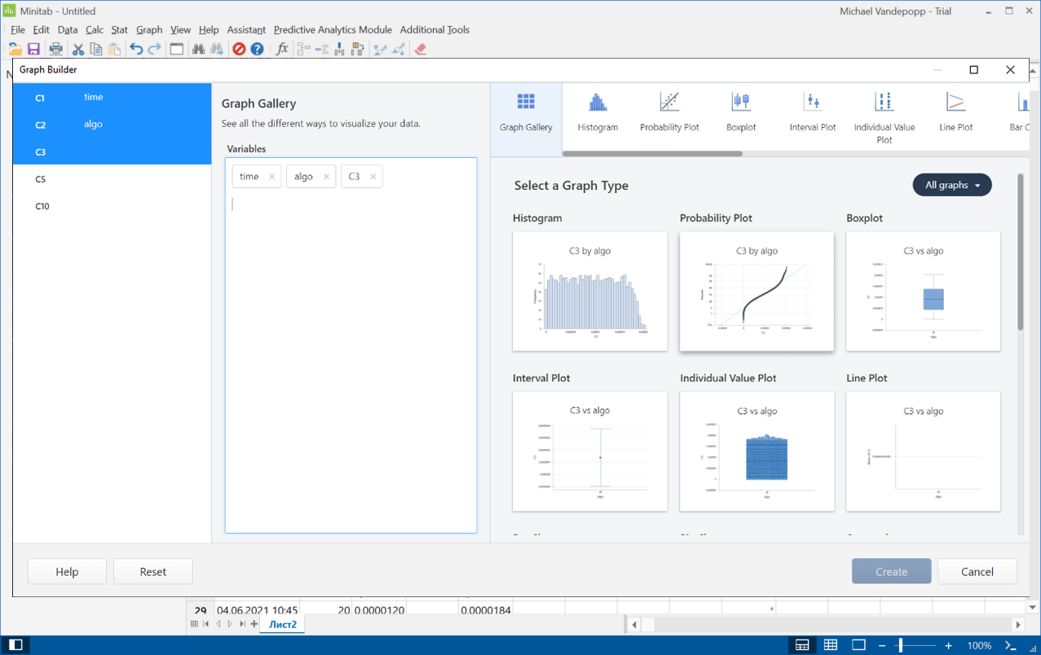Paste from clipboard using the toolbar icon
The height and width of the screenshot is (655, 1041).
(x=114, y=50)
